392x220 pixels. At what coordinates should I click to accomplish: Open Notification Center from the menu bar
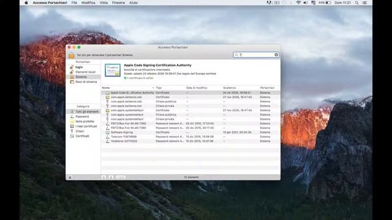[365, 2]
